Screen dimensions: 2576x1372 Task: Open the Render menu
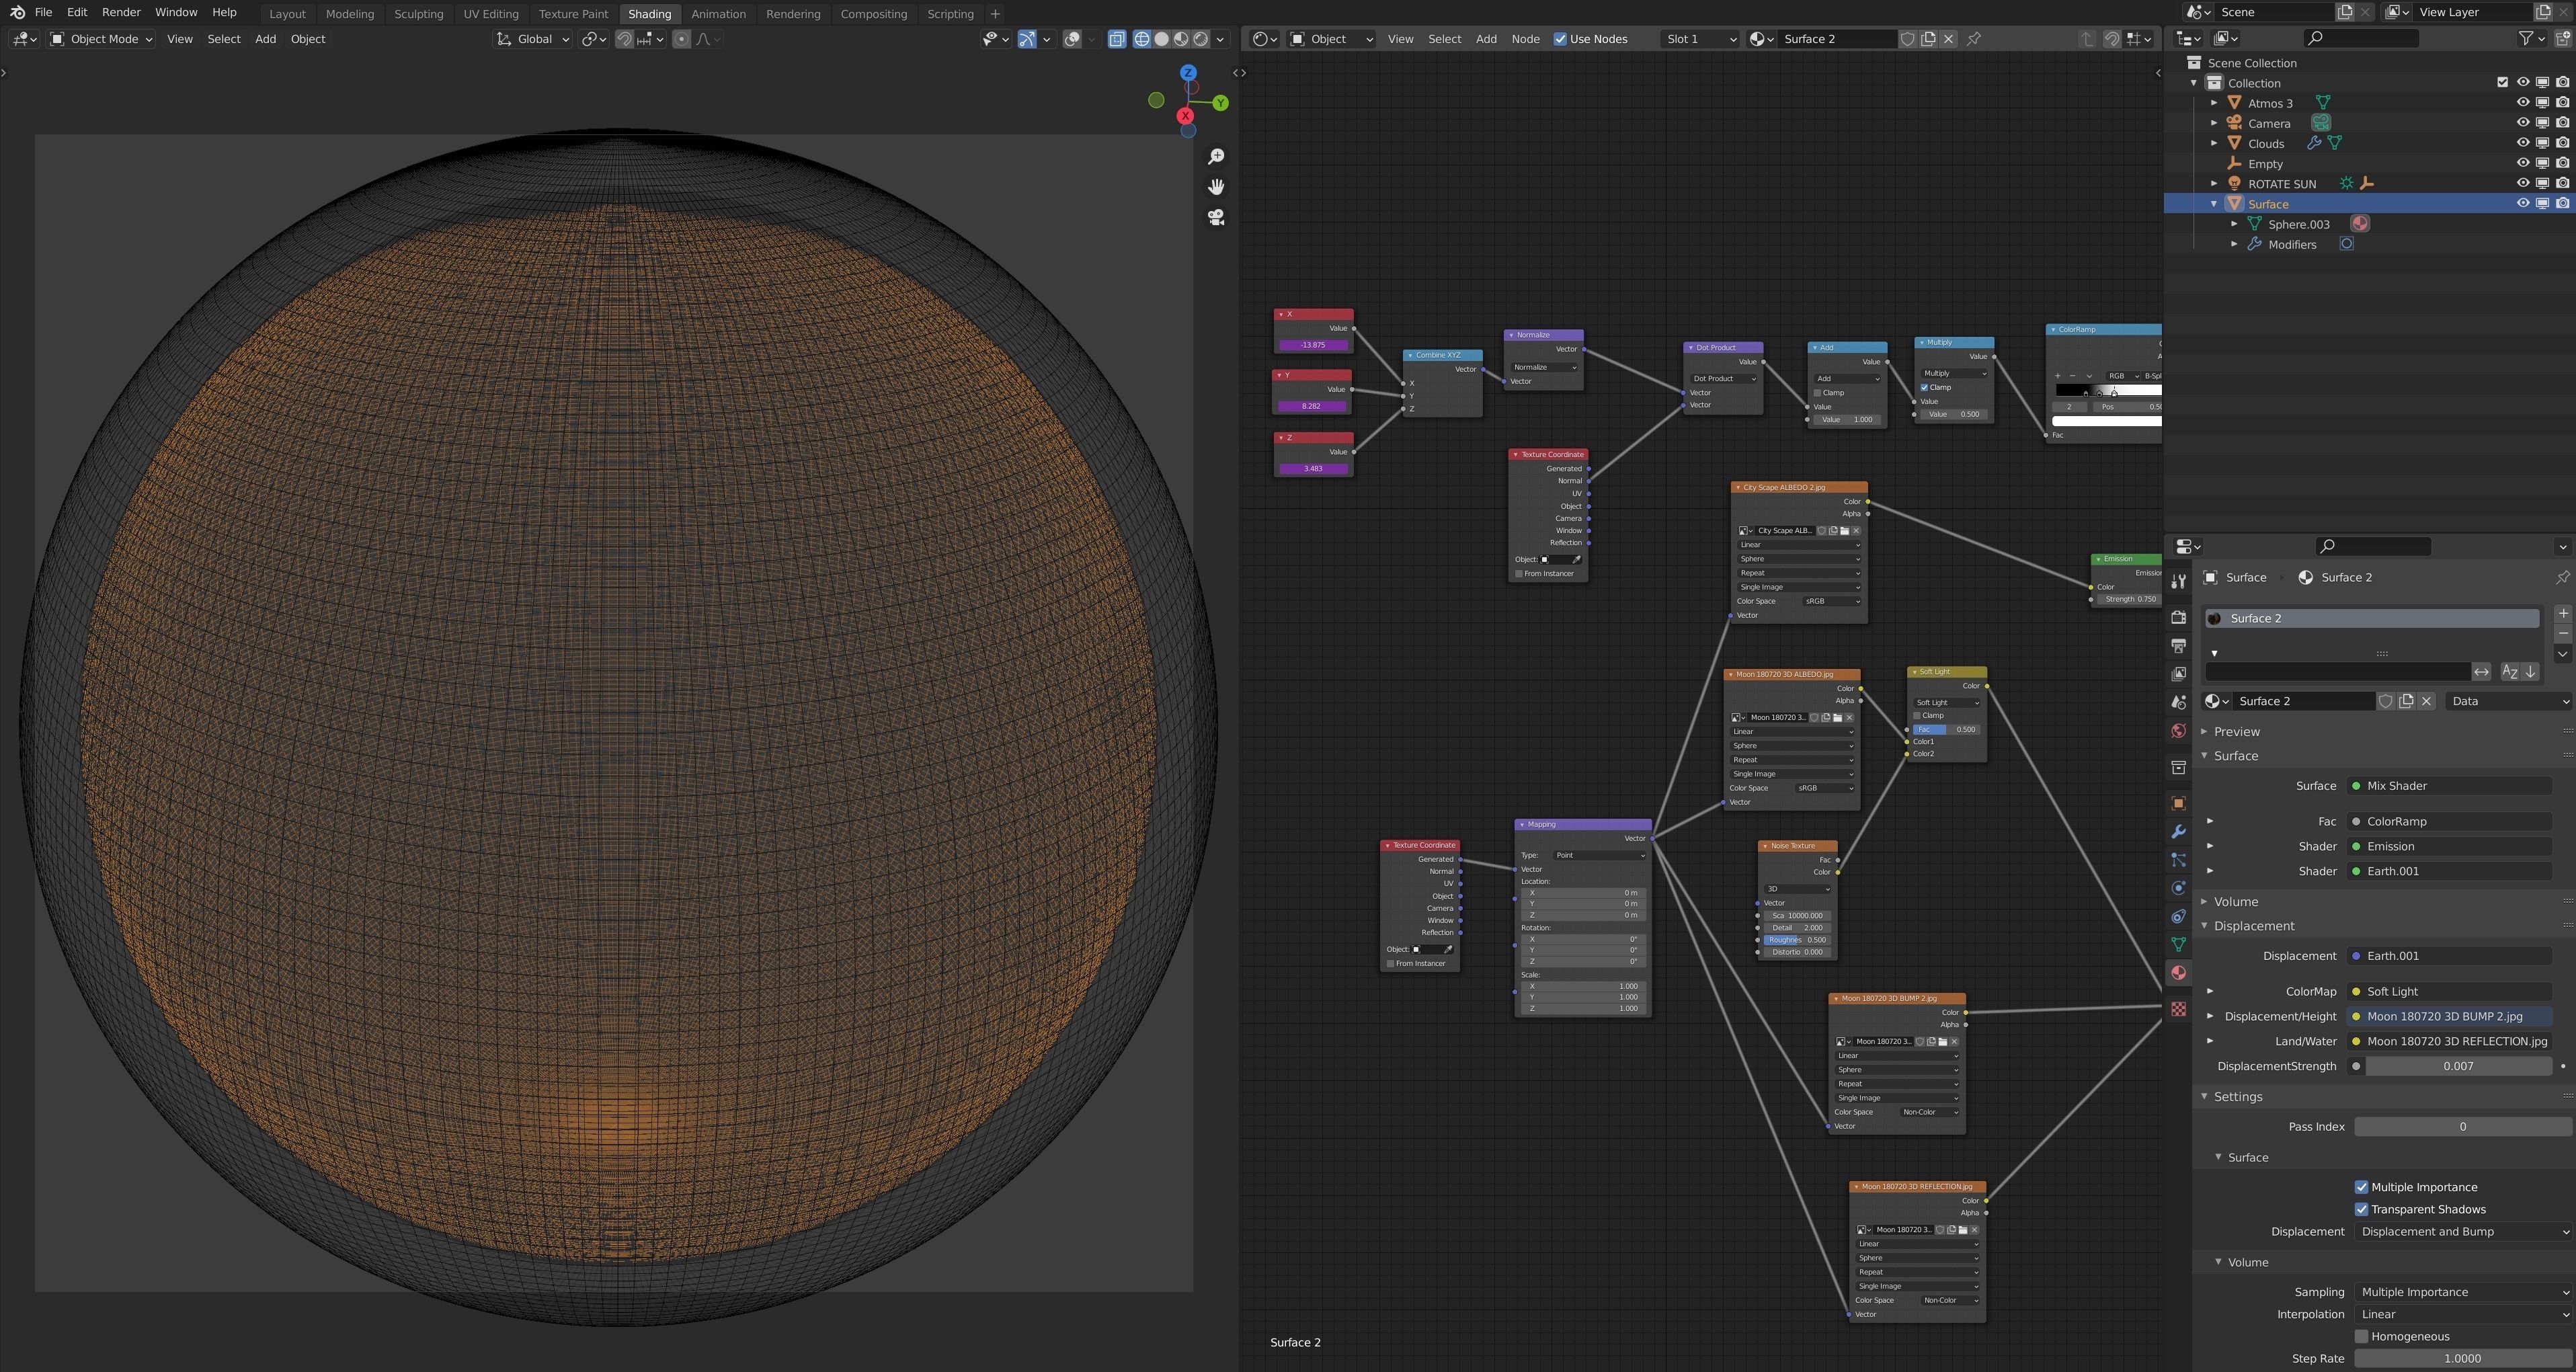point(121,12)
